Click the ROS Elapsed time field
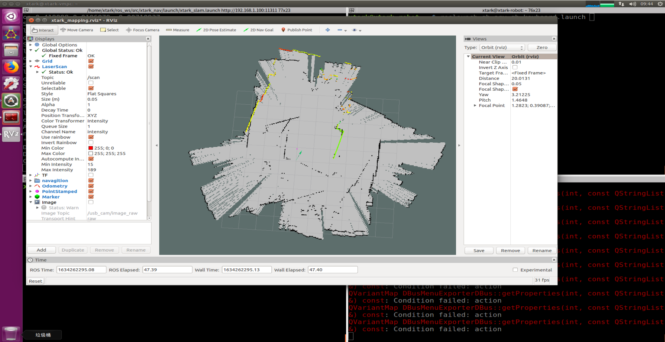Image resolution: width=665 pixels, height=342 pixels. coord(167,270)
